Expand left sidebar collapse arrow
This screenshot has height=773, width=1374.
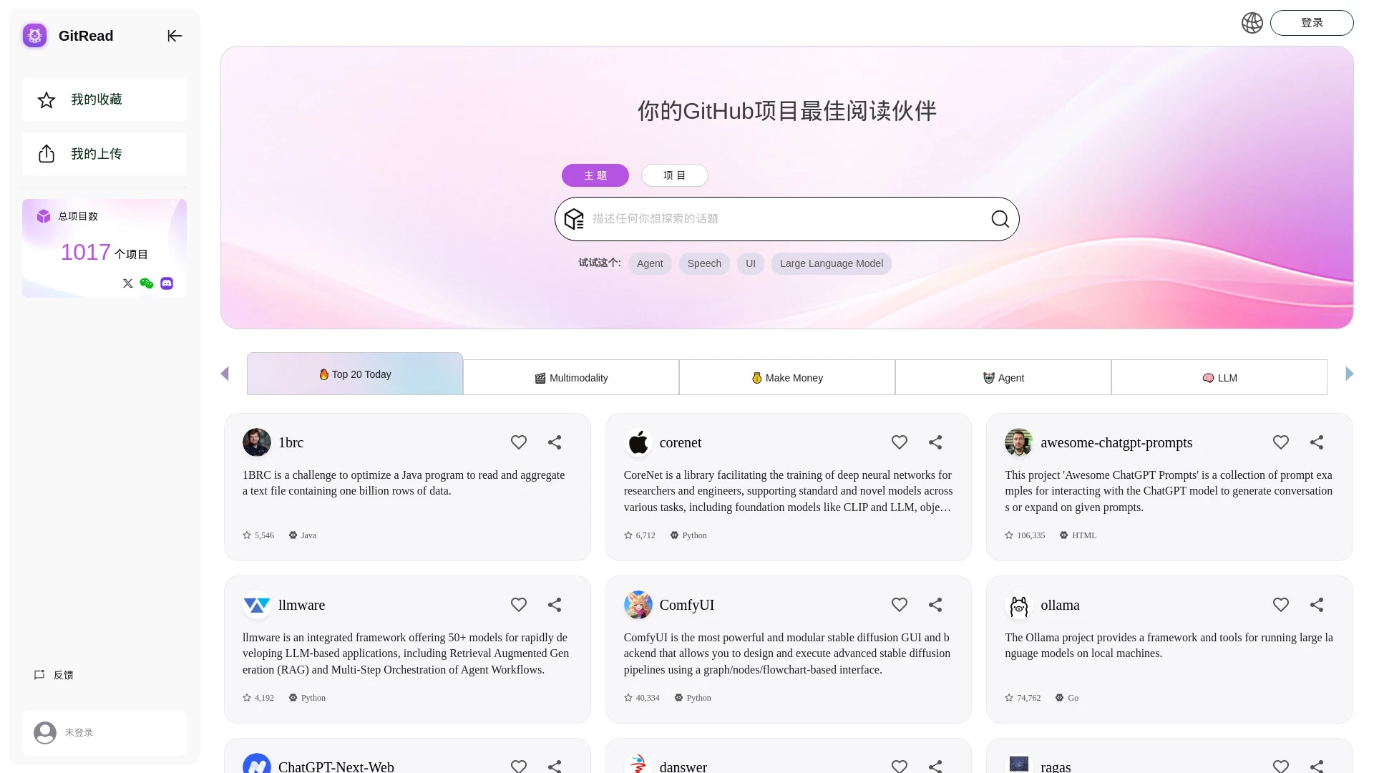point(175,36)
